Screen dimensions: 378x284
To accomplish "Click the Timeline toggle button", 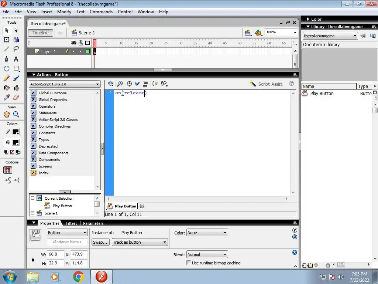I will [41, 33].
